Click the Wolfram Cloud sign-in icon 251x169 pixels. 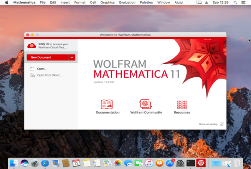point(32,46)
